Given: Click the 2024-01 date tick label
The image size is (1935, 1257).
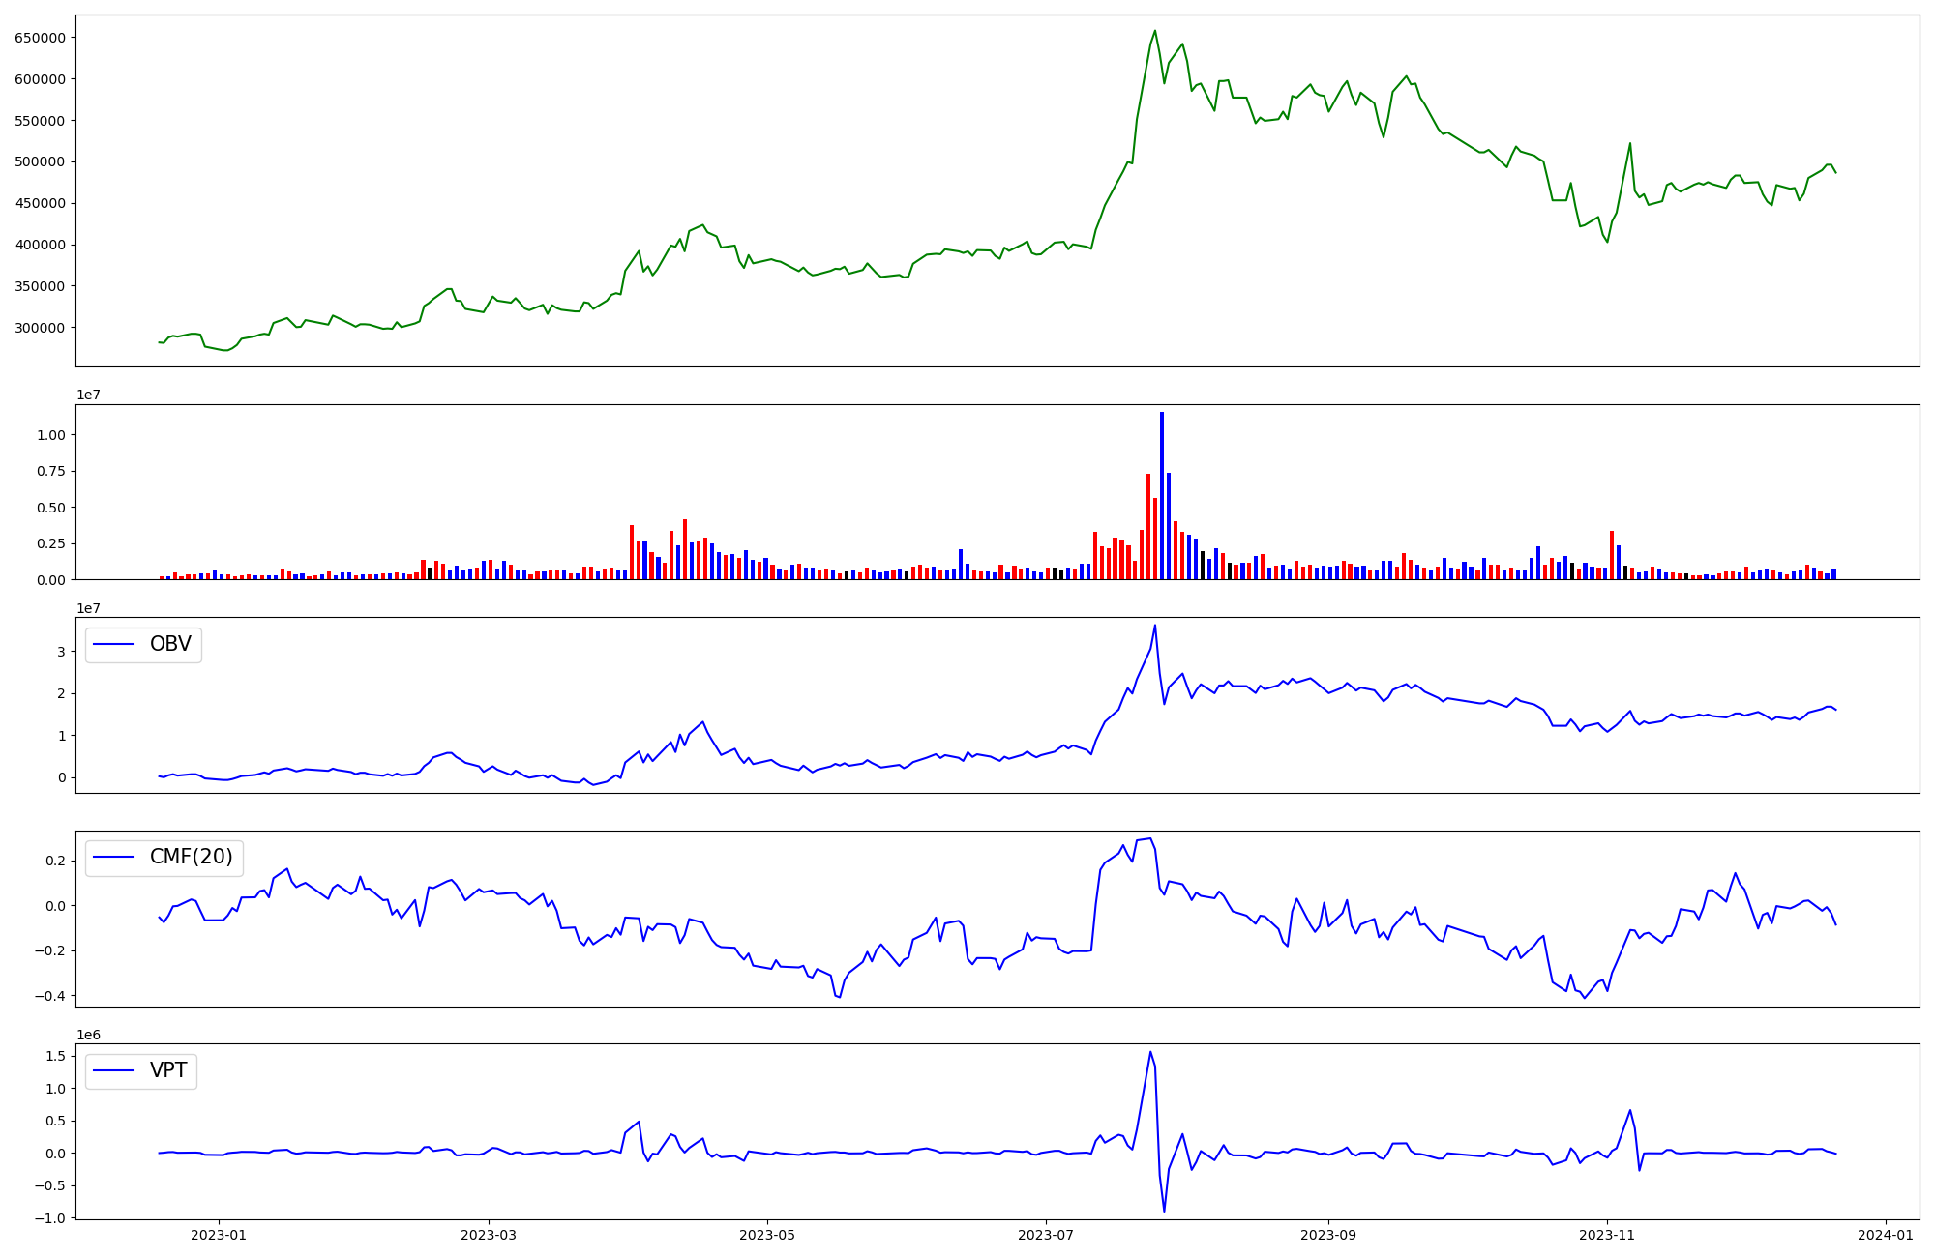Looking at the screenshot, I should pos(1886,1235).
